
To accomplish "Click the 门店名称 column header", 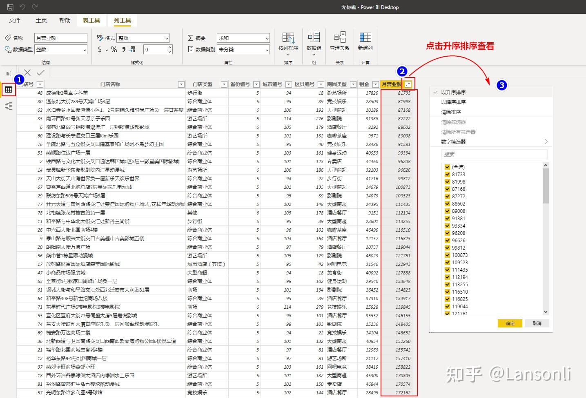I will coord(110,84).
